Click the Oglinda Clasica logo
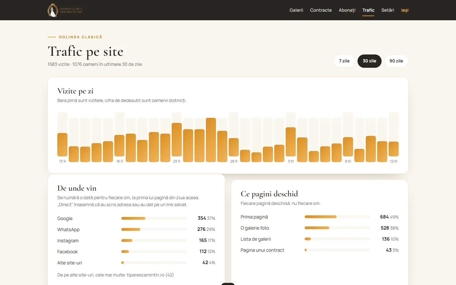456x285 pixels. (65, 10)
